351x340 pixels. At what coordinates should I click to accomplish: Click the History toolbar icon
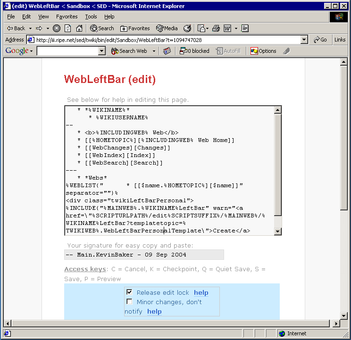tap(187, 28)
